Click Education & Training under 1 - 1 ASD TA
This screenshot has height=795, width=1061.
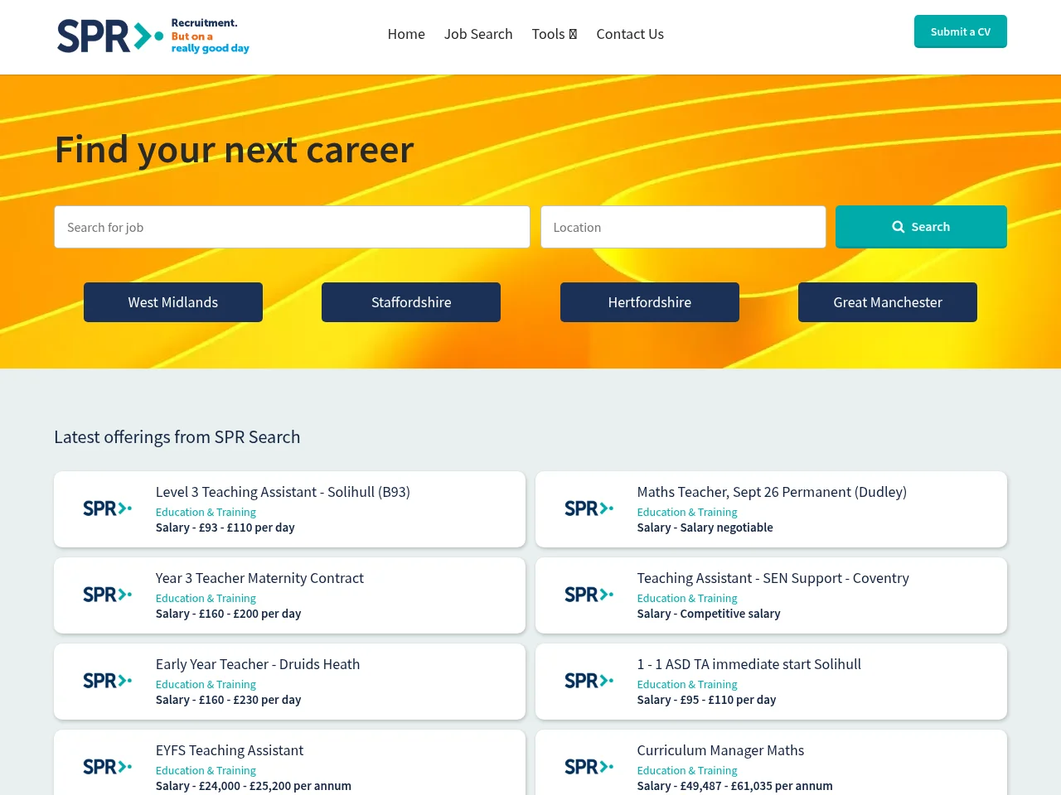click(x=687, y=685)
